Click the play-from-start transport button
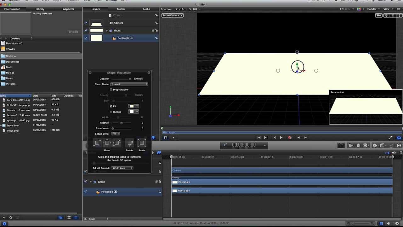Screen dimensions: 403x227 (x=274, y=137)
